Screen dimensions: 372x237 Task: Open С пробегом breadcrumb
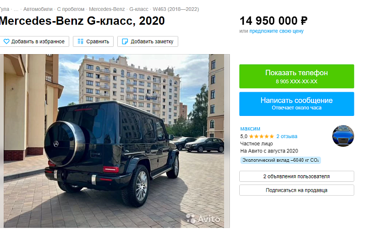click(x=70, y=9)
